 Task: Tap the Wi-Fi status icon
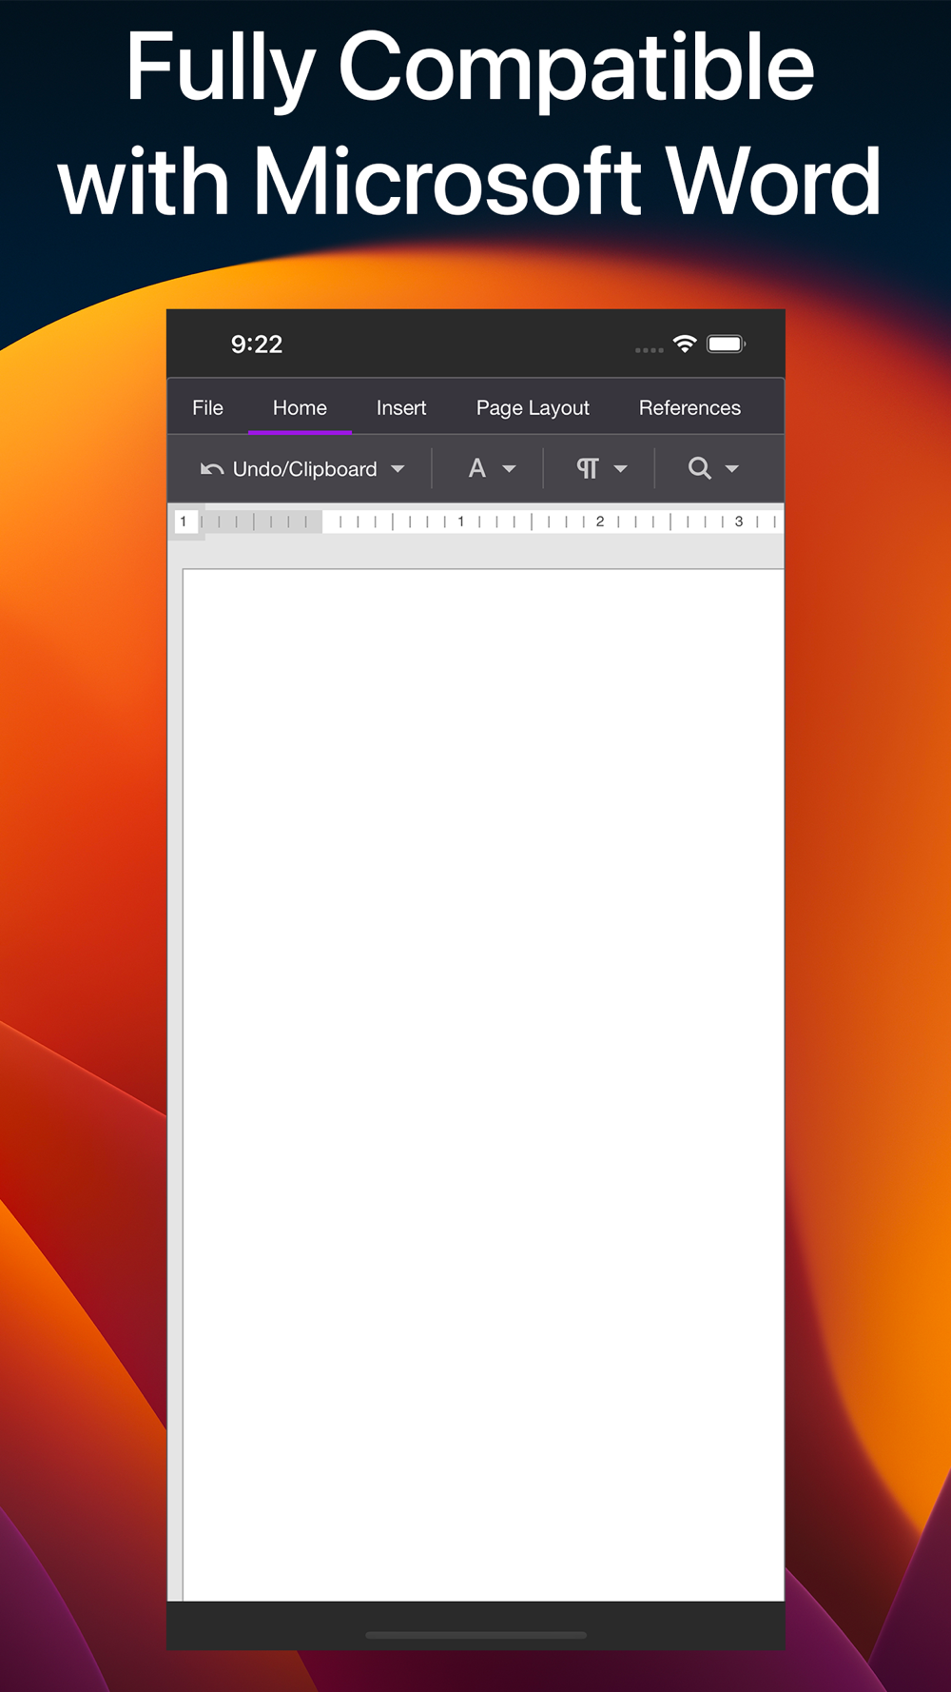[685, 344]
